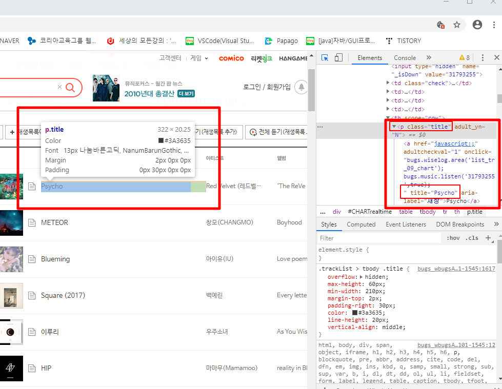
Task: Open the 로그인 / 회원가입 login link
Action: click(267, 87)
